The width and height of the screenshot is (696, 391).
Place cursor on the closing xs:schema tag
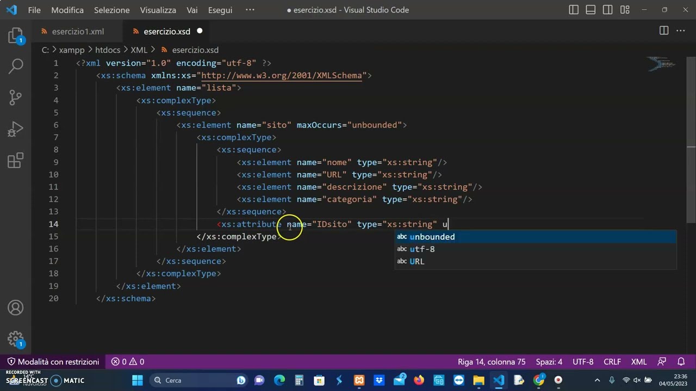point(126,299)
